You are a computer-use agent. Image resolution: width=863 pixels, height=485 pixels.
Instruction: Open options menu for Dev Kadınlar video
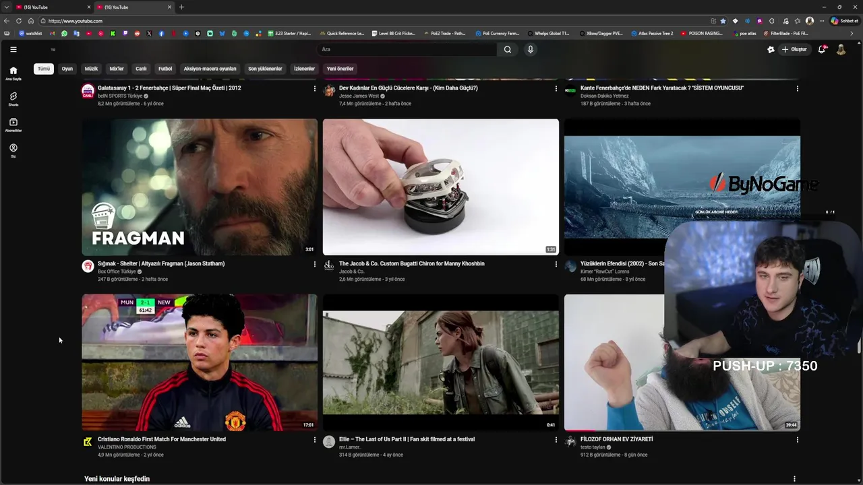pos(556,88)
